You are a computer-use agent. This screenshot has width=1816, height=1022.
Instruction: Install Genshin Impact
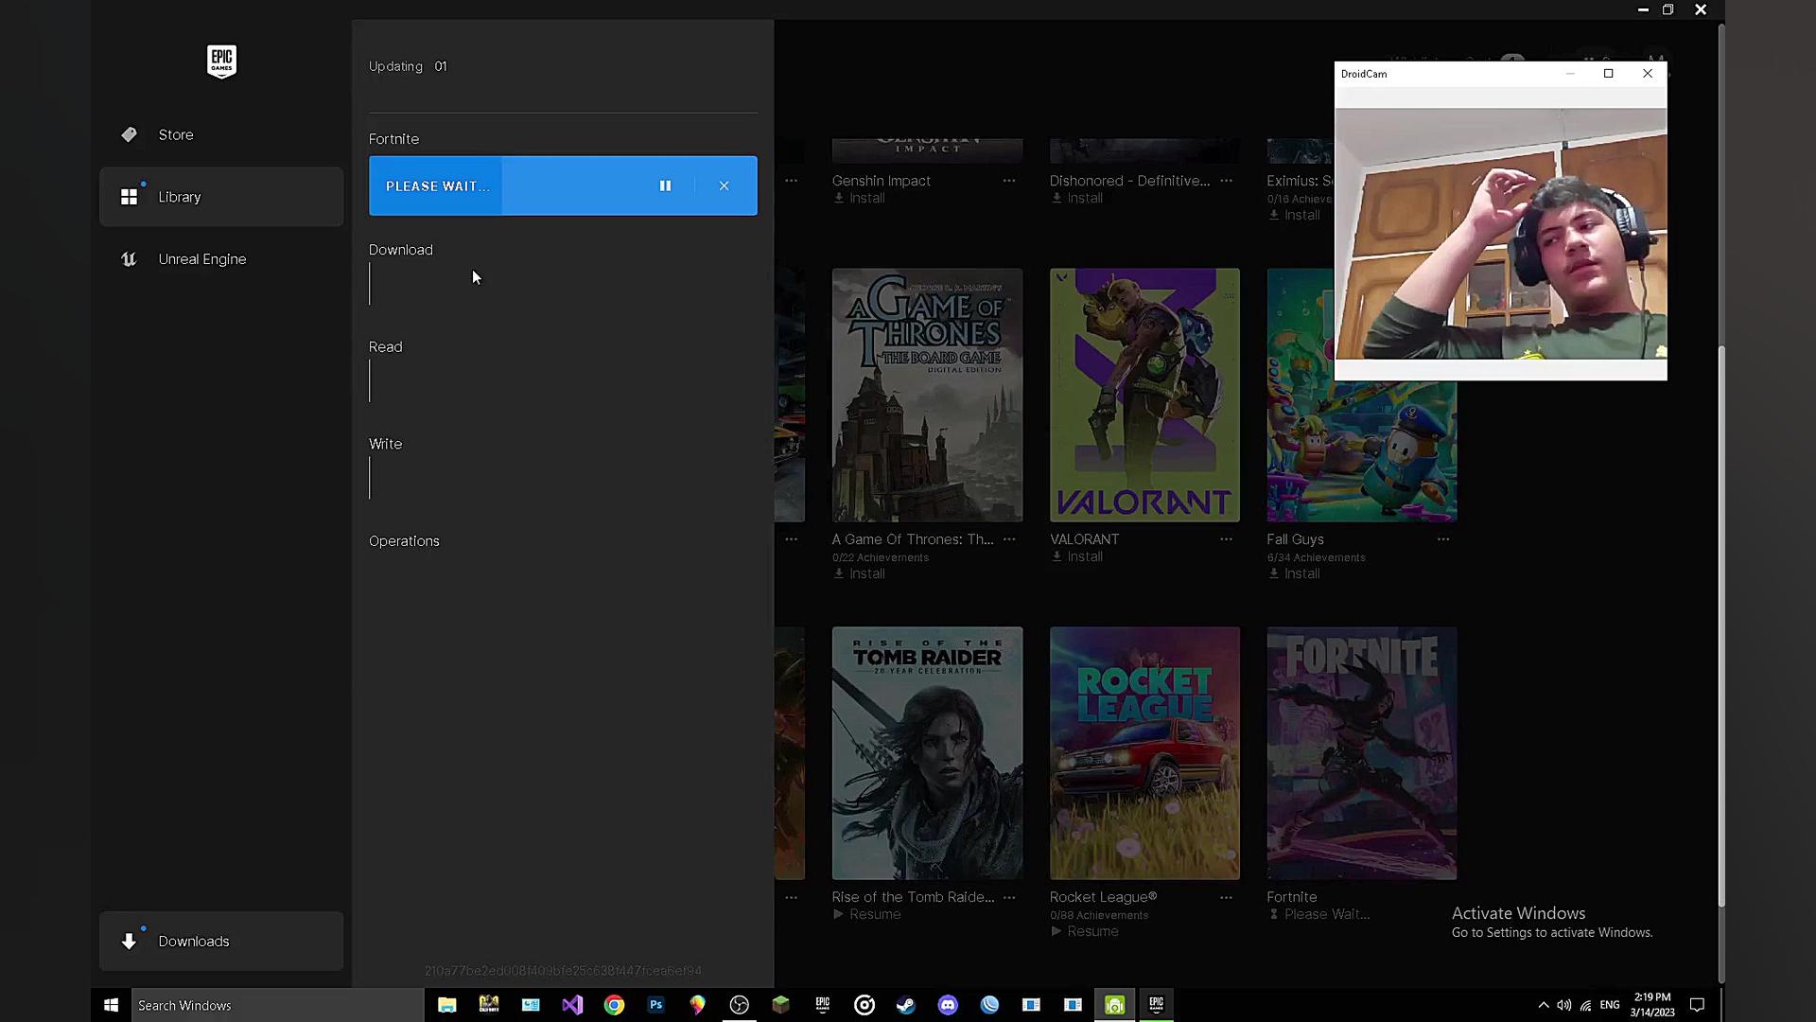coord(859,198)
